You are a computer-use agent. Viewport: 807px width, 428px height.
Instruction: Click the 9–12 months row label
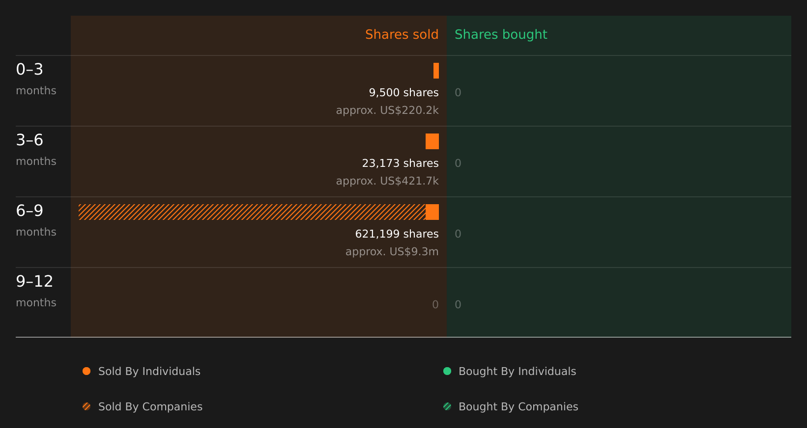click(x=36, y=291)
